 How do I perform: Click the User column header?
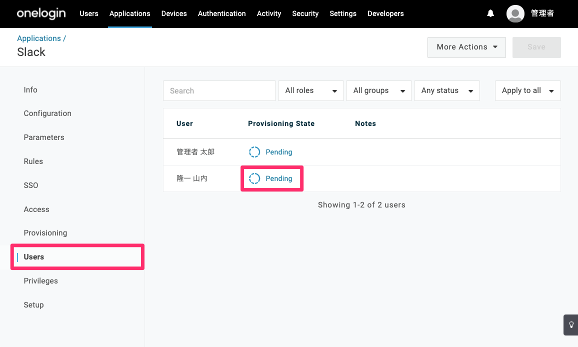tap(184, 124)
